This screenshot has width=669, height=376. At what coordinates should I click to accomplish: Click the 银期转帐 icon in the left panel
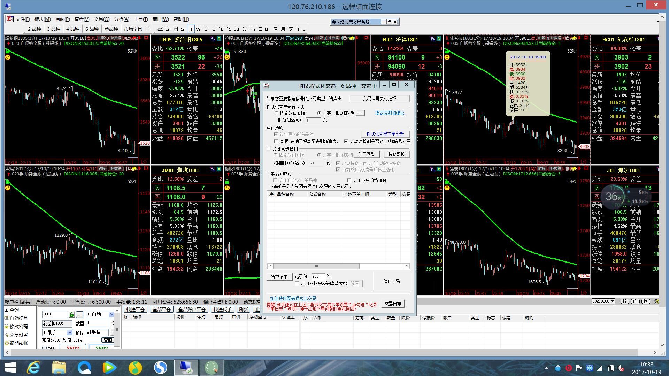(7, 343)
